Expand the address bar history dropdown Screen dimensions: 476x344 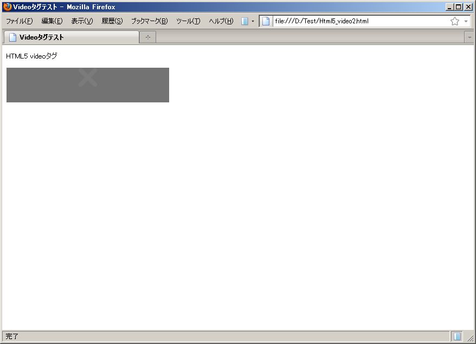pyautogui.click(x=465, y=21)
